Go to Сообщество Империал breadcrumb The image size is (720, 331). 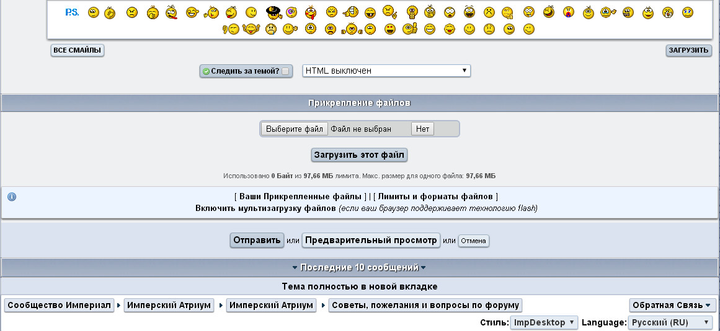(60, 306)
